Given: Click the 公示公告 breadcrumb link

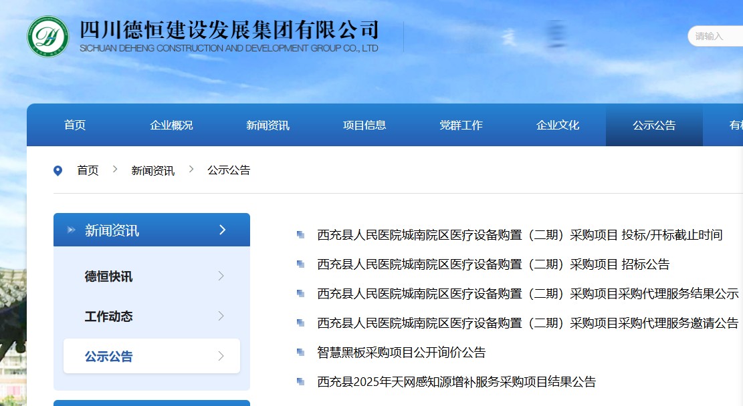Looking at the screenshot, I should click(x=229, y=170).
